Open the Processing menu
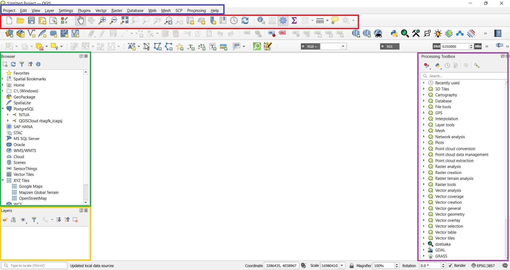 click(x=196, y=11)
